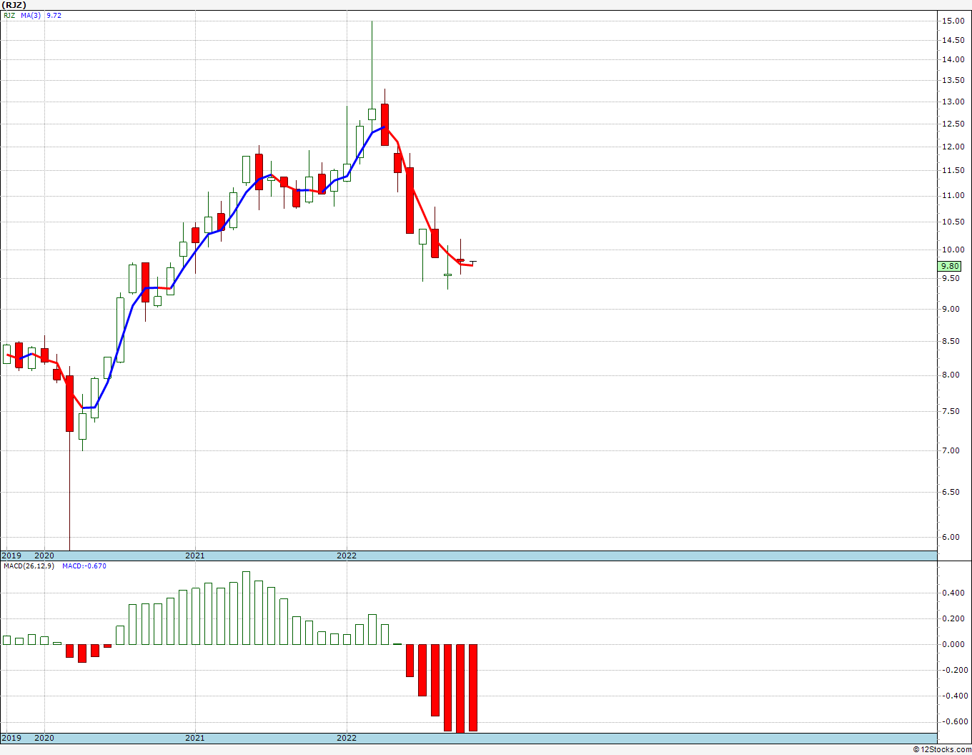Click the 9.00 price axis label
Image resolution: width=972 pixels, height=755 pixels.
[x=951, y=309]
